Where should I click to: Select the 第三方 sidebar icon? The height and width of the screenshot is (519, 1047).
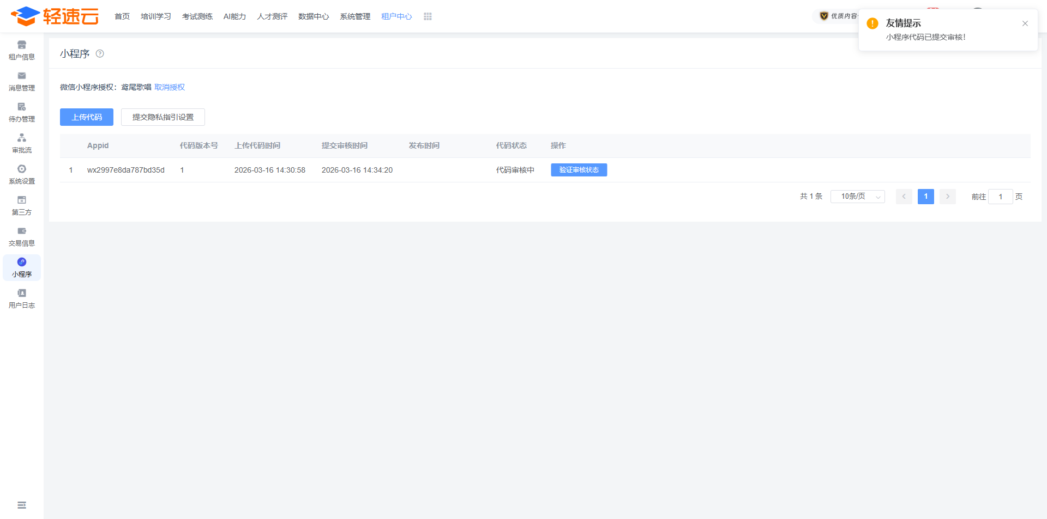coord(22,200)
